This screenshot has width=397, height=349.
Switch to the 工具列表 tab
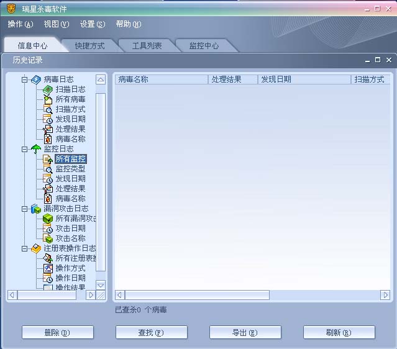click(147, 46)
